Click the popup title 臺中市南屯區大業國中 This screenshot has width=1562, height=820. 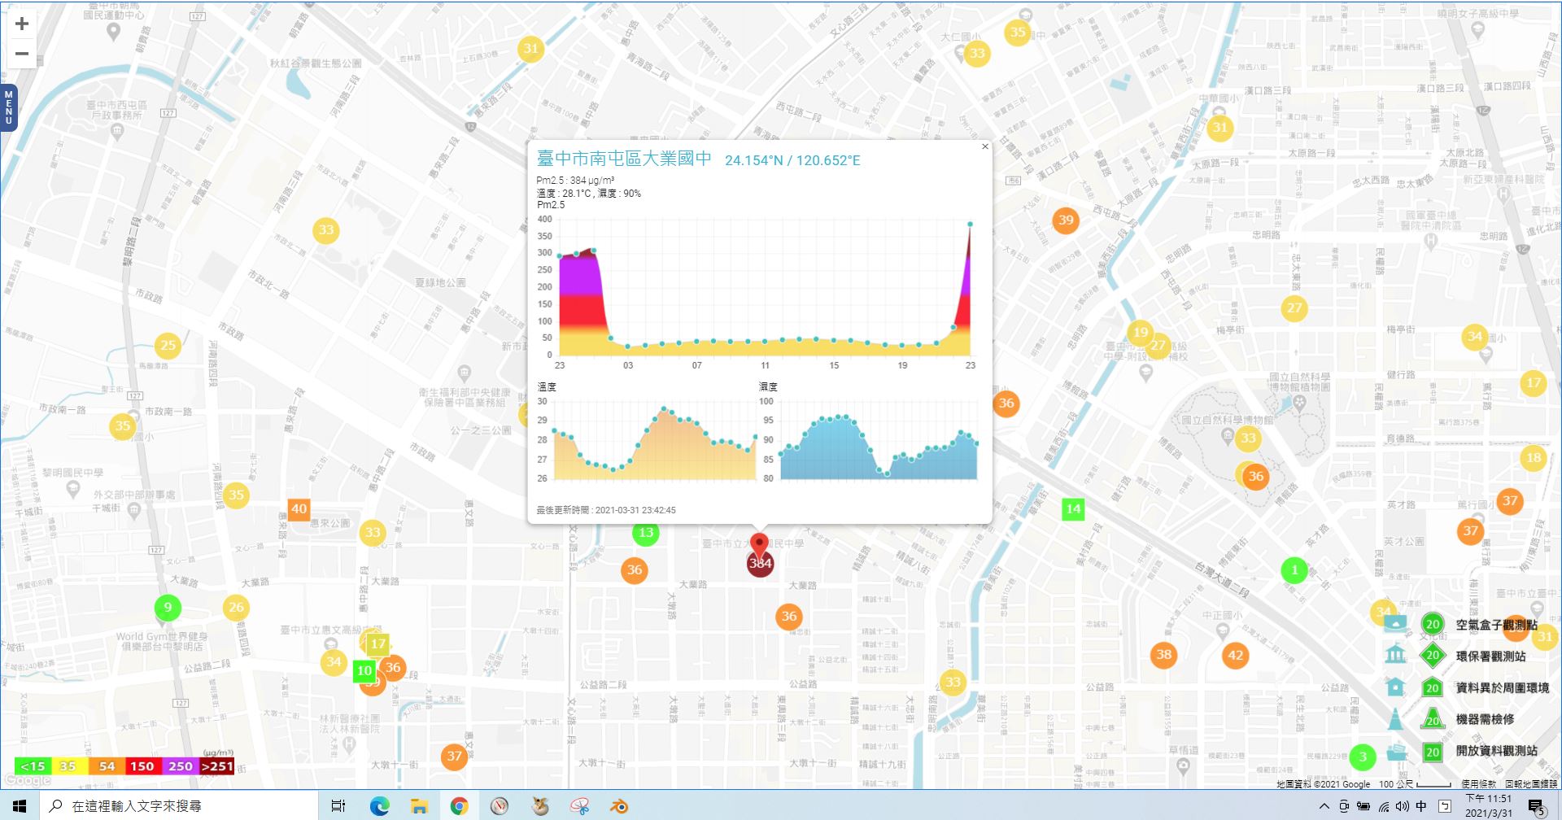[624, 159]
